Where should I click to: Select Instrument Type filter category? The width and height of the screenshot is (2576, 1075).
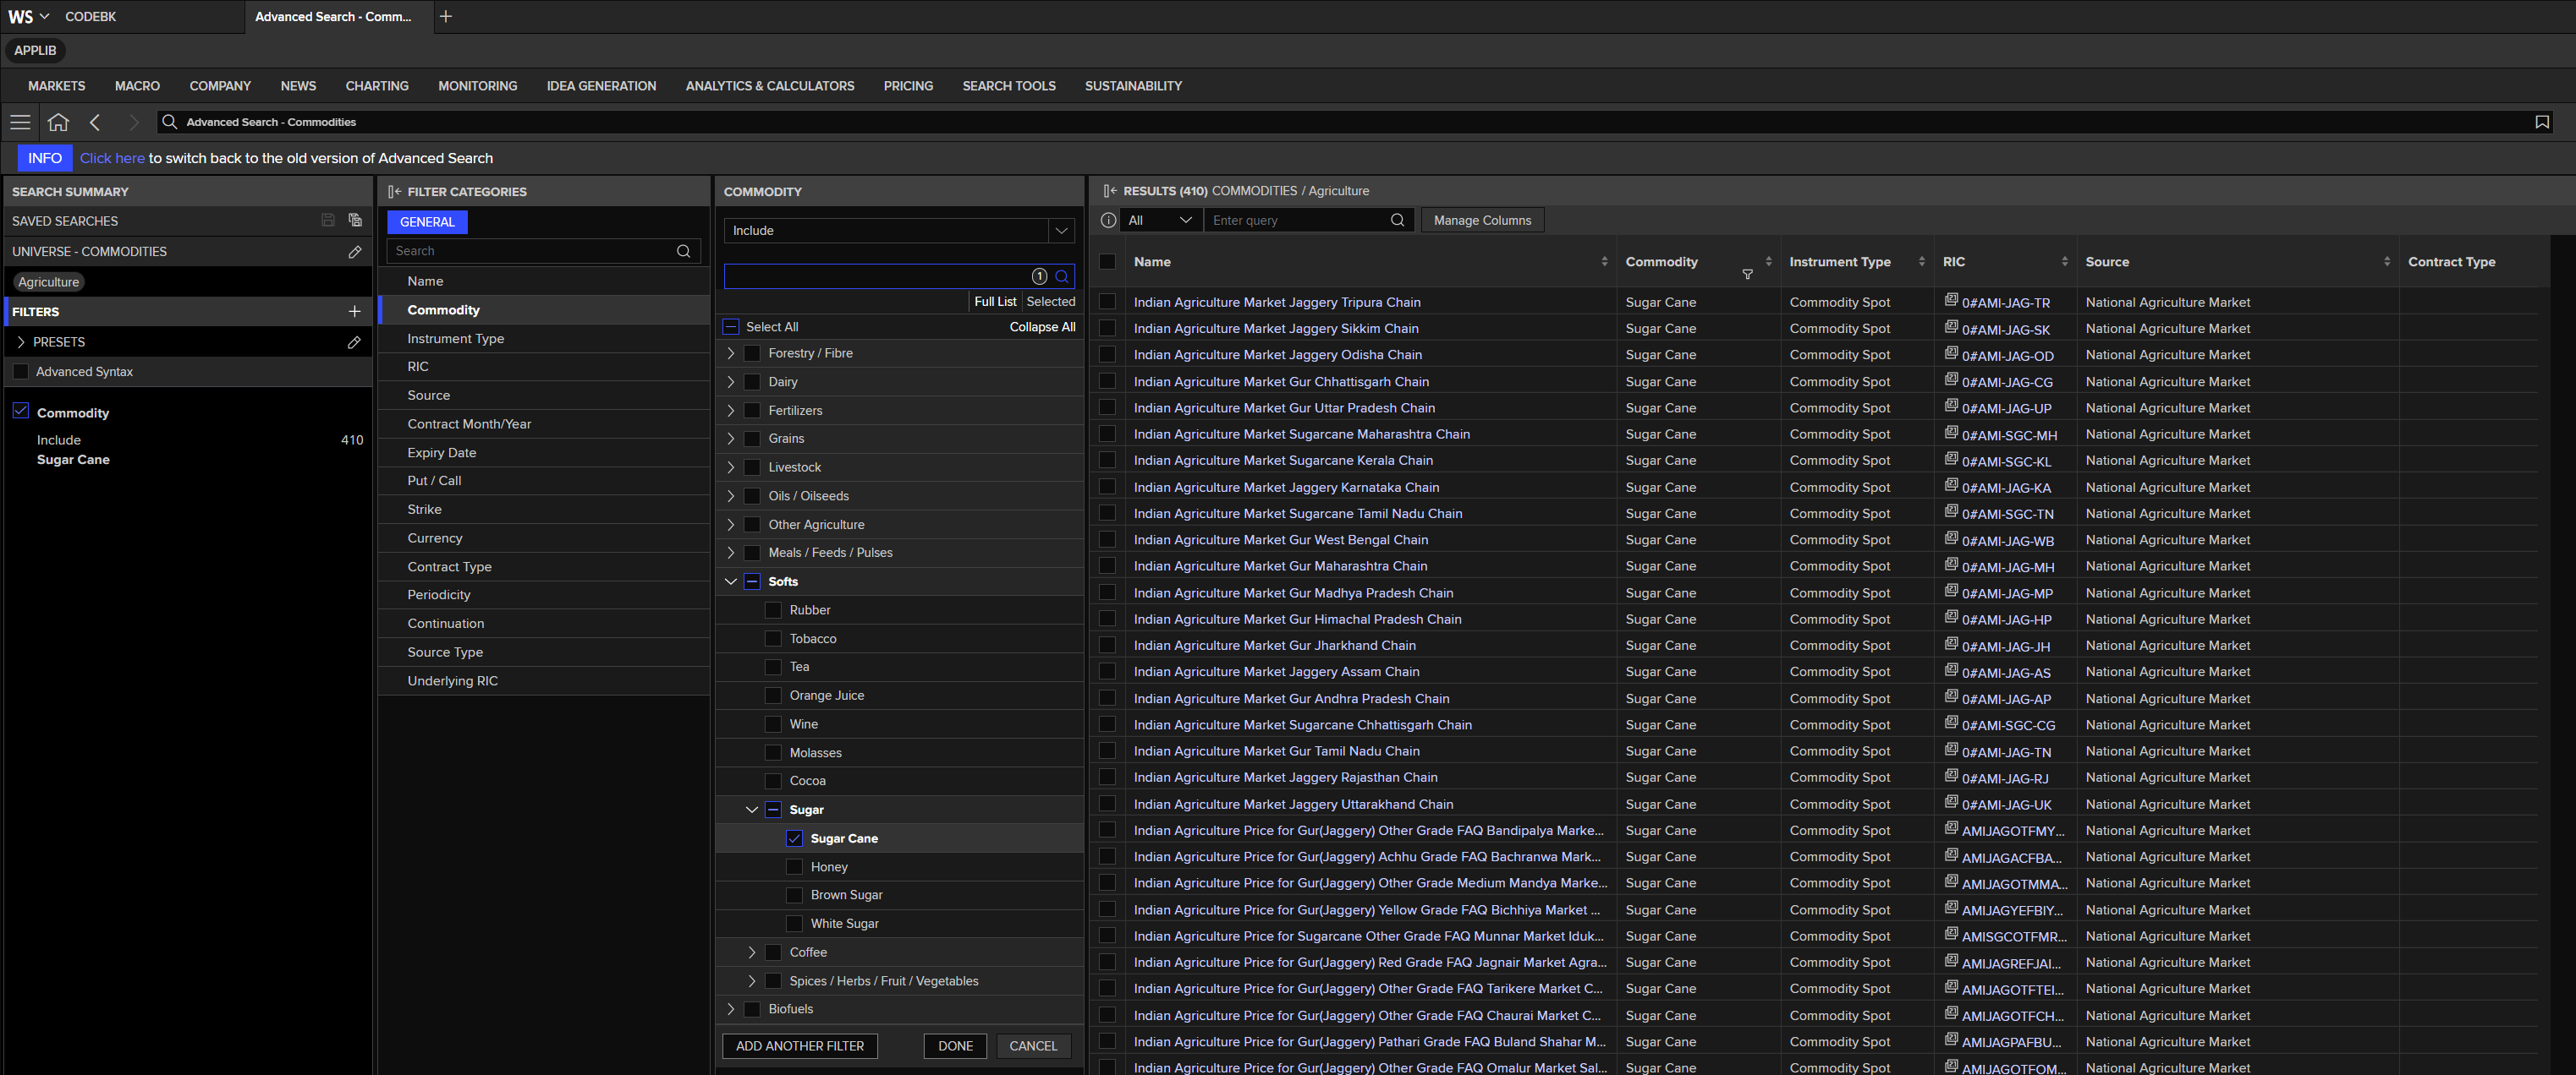click(455, 339)
